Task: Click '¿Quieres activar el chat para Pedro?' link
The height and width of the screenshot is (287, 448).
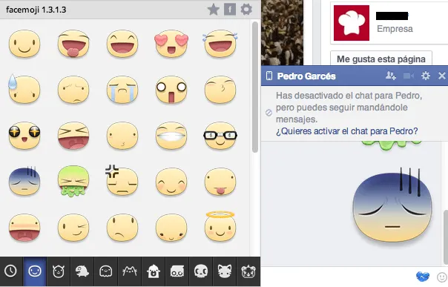Action: click(x=347, y=131)
